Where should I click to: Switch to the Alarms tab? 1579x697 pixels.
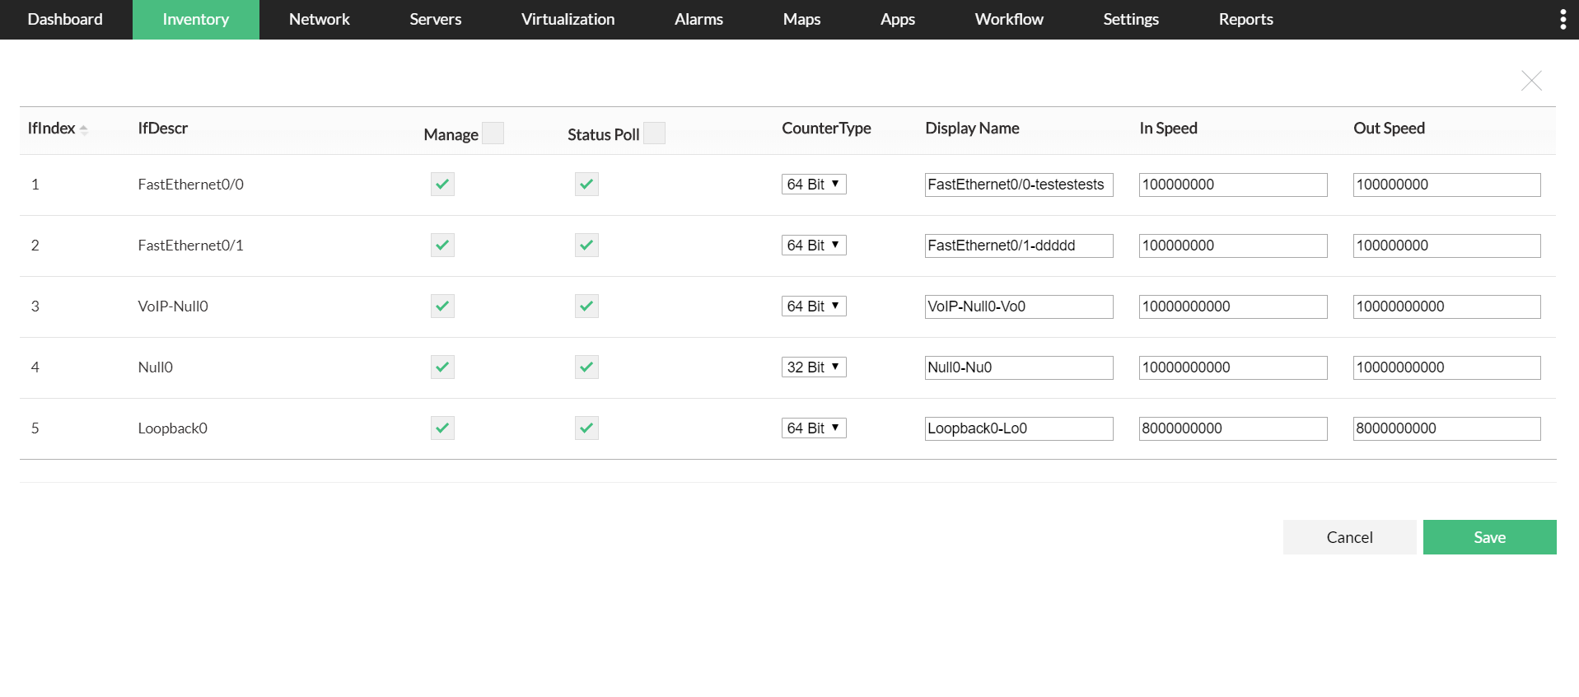click(698, 20)
